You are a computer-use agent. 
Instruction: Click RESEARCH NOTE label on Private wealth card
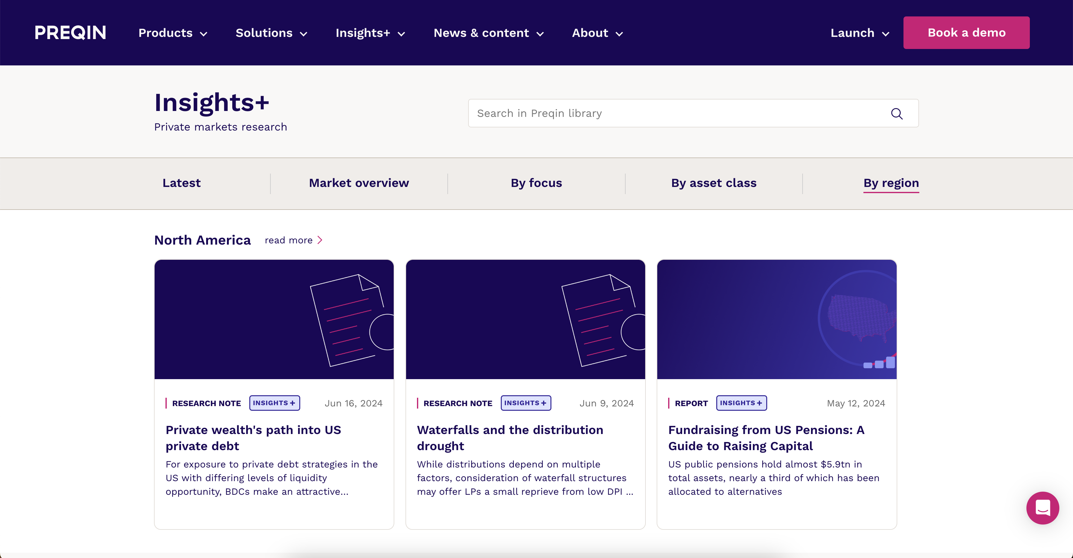coord(206,403)
